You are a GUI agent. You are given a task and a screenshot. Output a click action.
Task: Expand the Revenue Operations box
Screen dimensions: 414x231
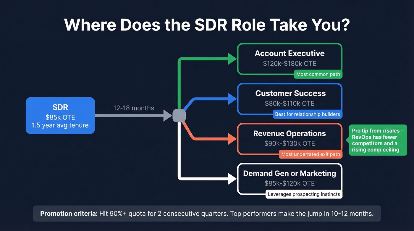point(290,138)
